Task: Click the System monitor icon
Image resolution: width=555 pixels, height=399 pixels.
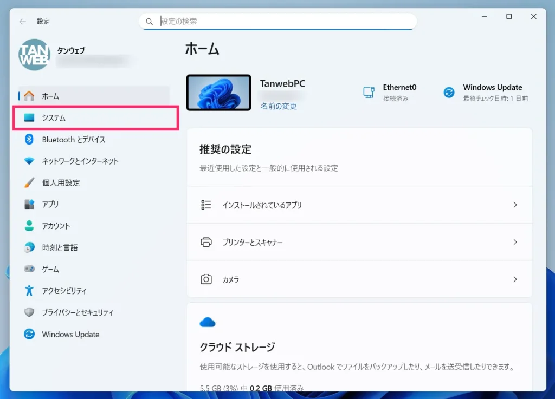Action: coord(29,117)
